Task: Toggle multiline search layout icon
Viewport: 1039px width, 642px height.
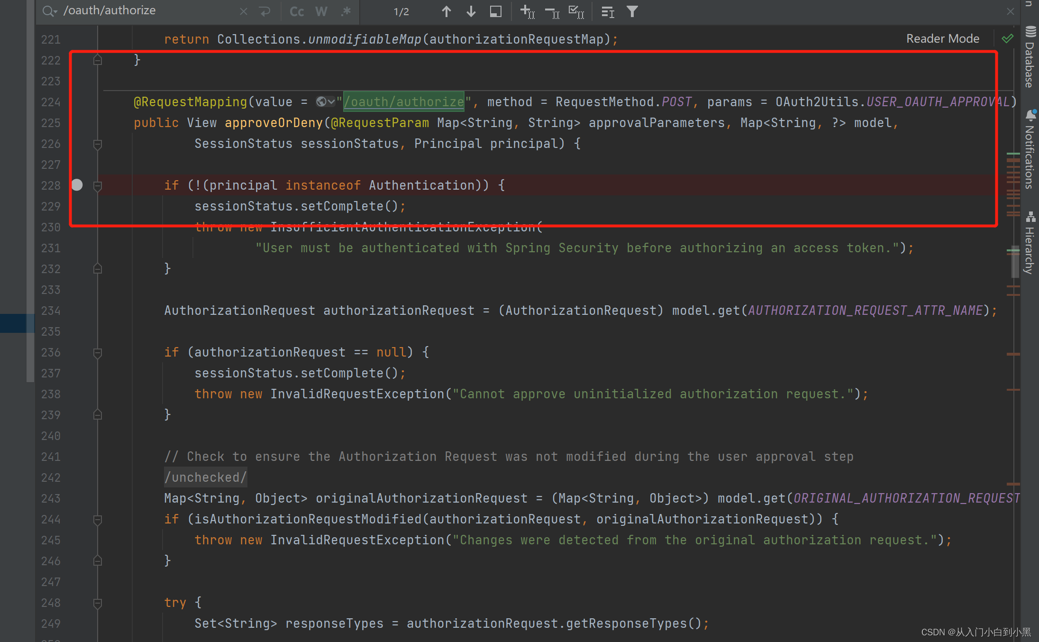Action: coord(608,11)
